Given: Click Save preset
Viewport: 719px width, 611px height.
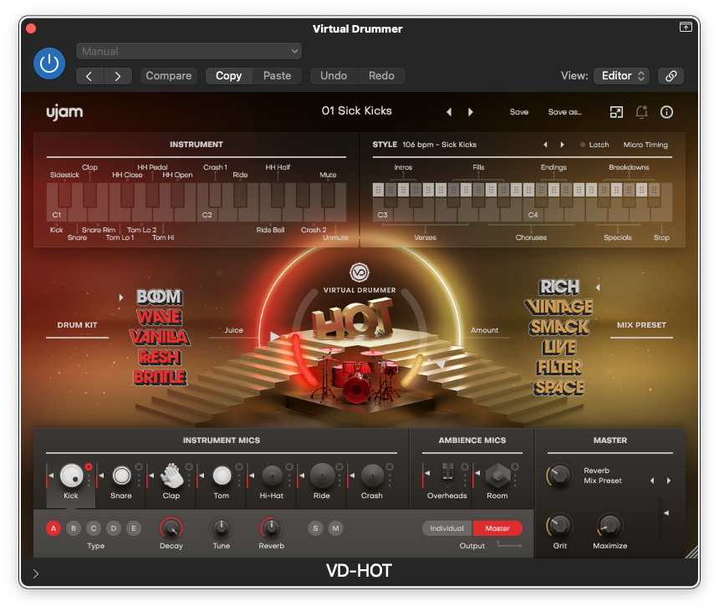Looking at the screenshot, I should pos(519,112).
